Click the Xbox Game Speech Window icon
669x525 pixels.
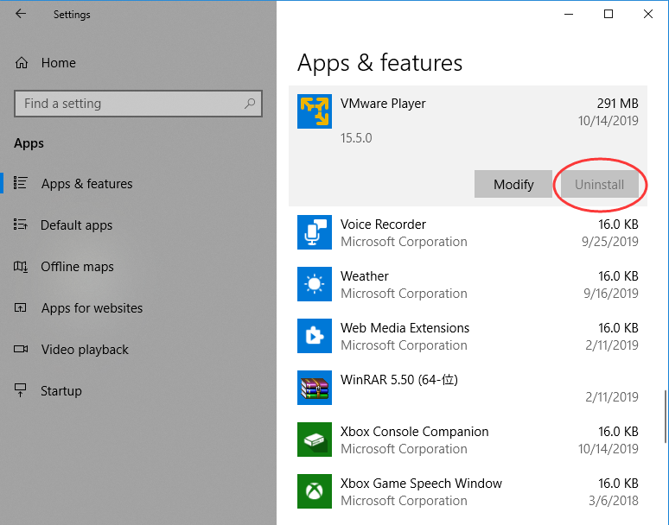(x=315, y=491)
